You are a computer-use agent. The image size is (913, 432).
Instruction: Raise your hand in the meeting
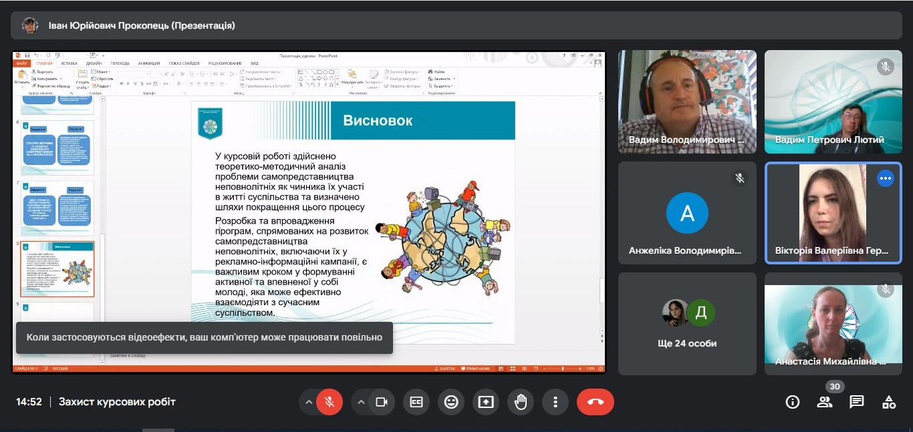point(521,402)
